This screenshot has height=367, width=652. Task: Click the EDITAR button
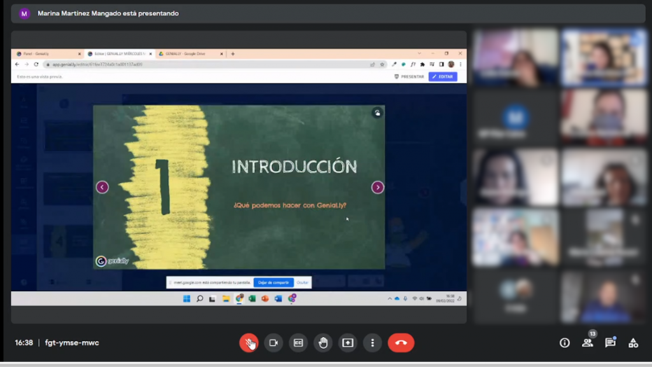[x=443, y=77]
